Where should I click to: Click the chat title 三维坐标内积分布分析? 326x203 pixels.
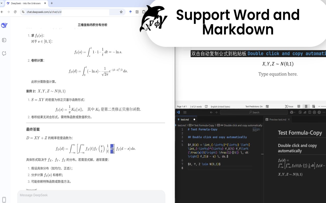click(92, 25)
